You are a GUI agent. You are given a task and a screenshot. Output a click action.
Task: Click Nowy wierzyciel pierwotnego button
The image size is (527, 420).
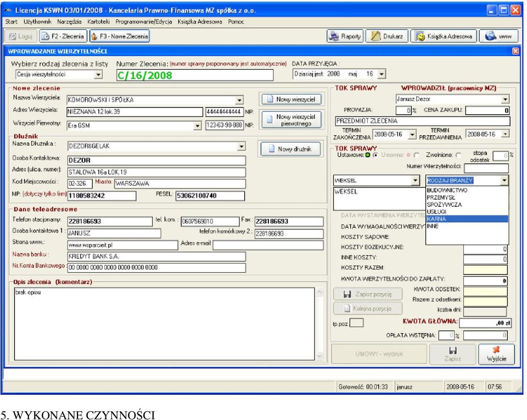291,120
